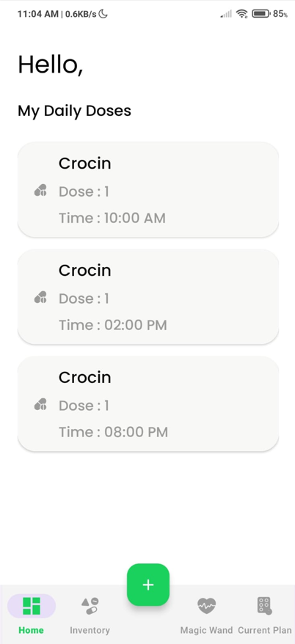Tap the Time : 08:00 PM text
The width and height of the screenshot is (295, 644).
pos(114,432)
